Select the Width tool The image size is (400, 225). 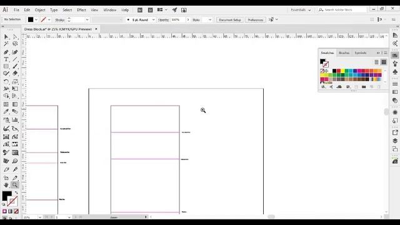tap(6, 89)
